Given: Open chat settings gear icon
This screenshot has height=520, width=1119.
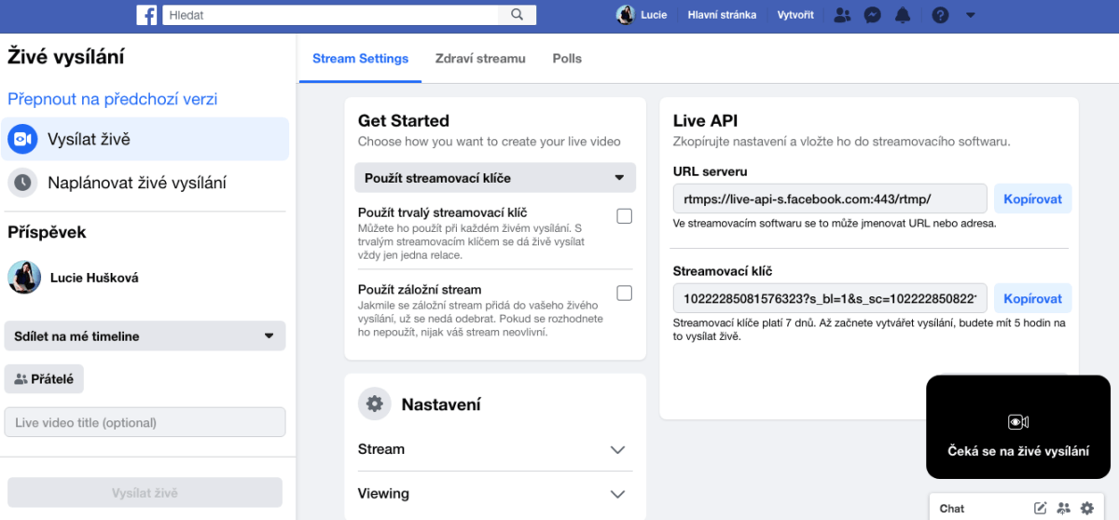Looking at the screenshot, I should click(1086, 508).
